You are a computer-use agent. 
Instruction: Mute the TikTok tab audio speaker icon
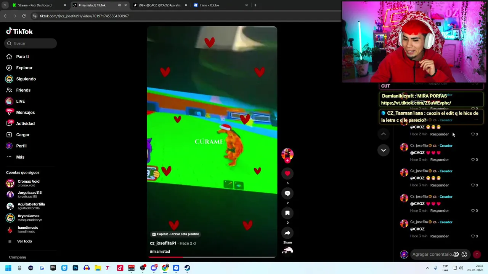(119, 5)
